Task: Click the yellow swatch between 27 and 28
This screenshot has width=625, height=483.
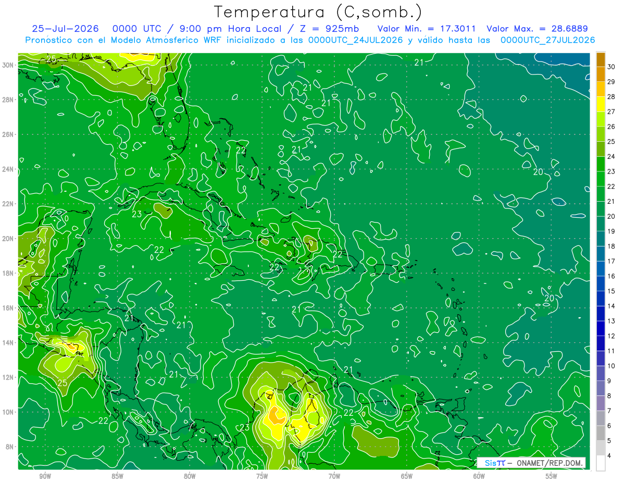Action: click(x=601, y=104)
